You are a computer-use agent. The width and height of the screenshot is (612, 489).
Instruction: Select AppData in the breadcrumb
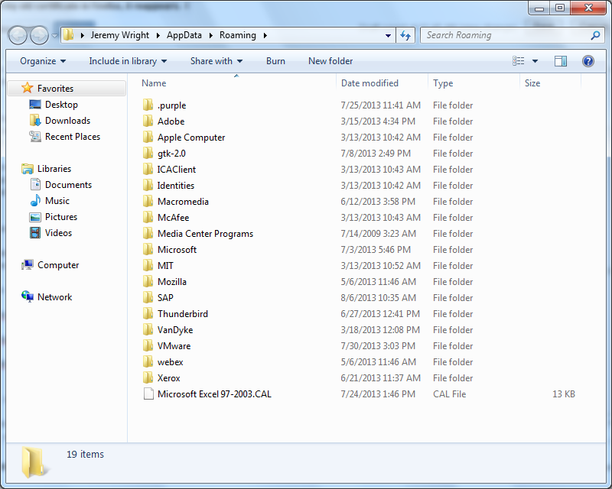click(x=184, y=35)
